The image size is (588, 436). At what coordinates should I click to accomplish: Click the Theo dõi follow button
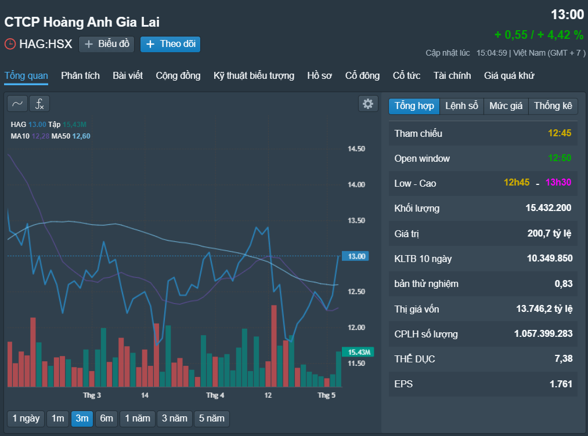pyautogui.click(x=170, y=44)
